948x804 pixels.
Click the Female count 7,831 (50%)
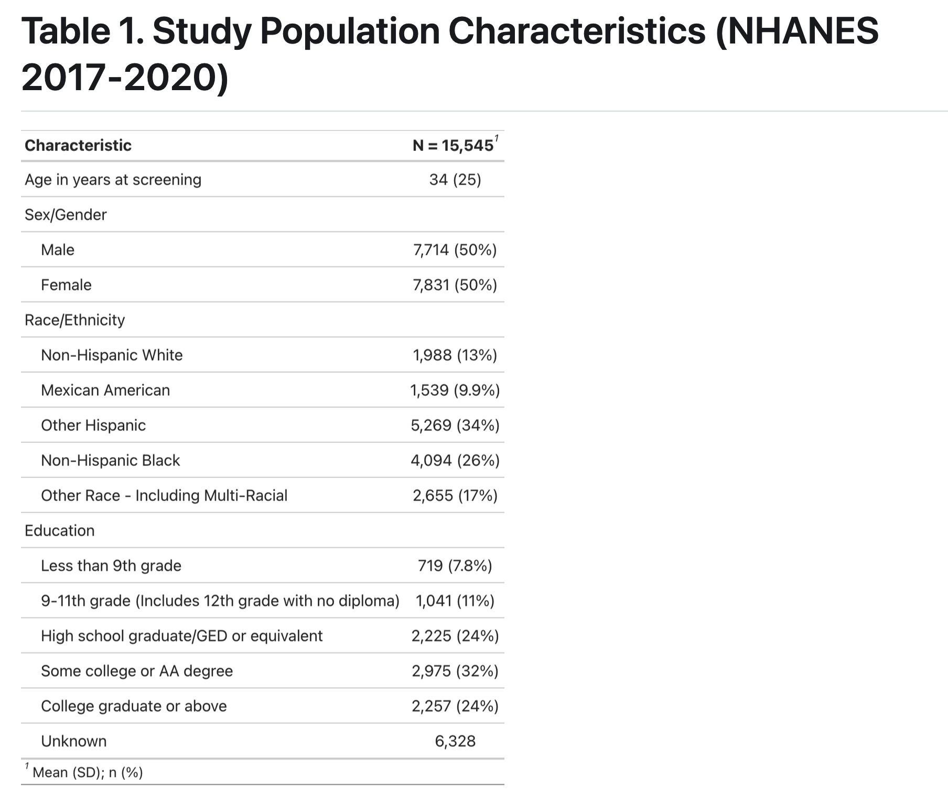click(455, 285)
